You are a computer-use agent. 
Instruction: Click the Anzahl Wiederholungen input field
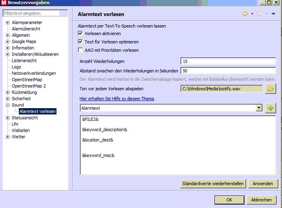(228, 61)
